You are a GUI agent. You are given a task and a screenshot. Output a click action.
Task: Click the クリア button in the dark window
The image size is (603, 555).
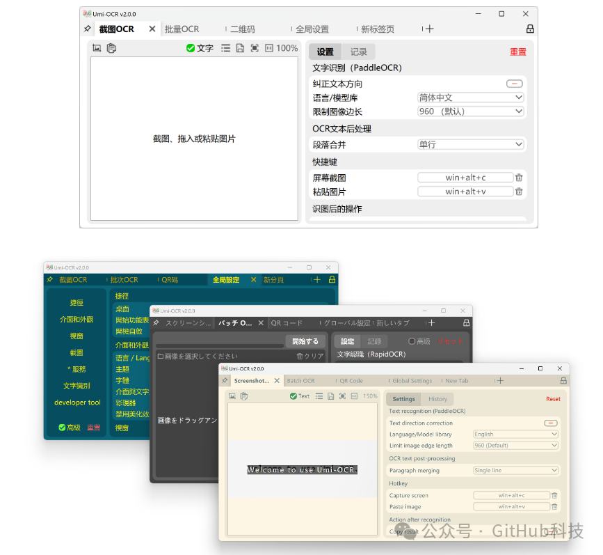tap(310, 357)
